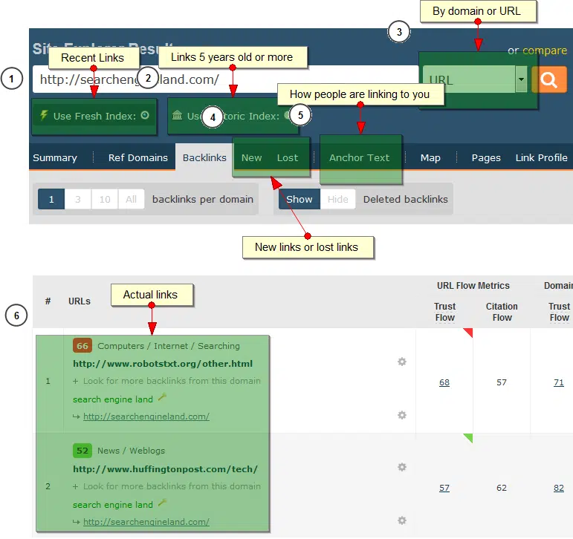This screenshot has width=573, height=539.
Task: Select 1 backlinks per domain
Action: click(51, 199)
